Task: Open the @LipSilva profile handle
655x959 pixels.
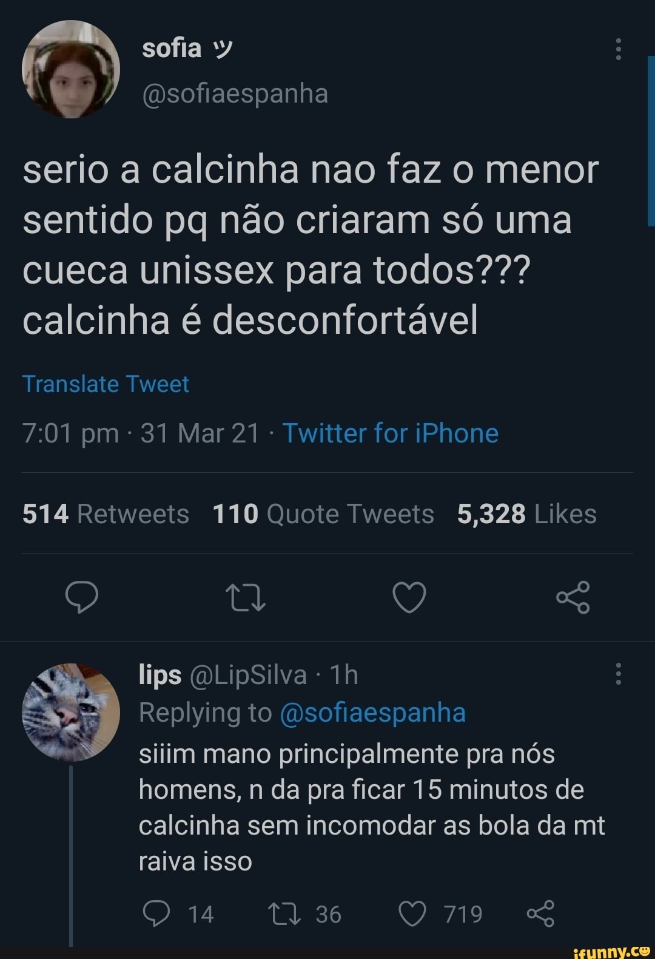Action: click(x=248, y=675)
